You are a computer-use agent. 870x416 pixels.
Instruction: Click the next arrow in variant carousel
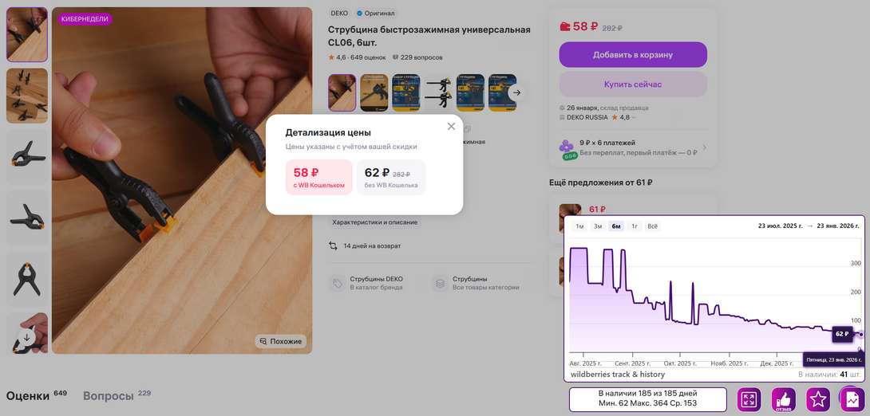[x=516, y=92]
